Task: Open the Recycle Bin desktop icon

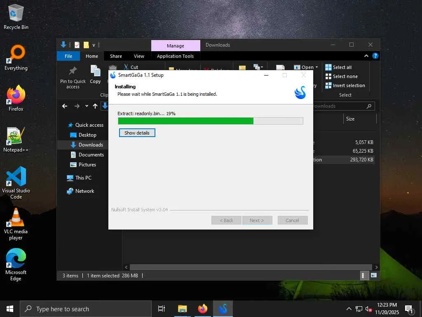Action: [x=16, y=17]
